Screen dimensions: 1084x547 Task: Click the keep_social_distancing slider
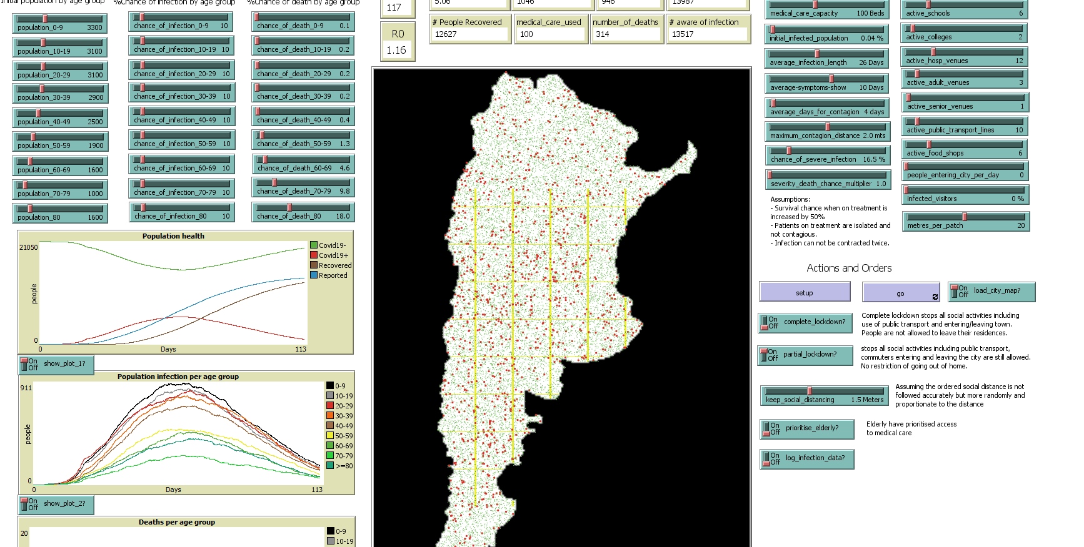tap(824, 395)
